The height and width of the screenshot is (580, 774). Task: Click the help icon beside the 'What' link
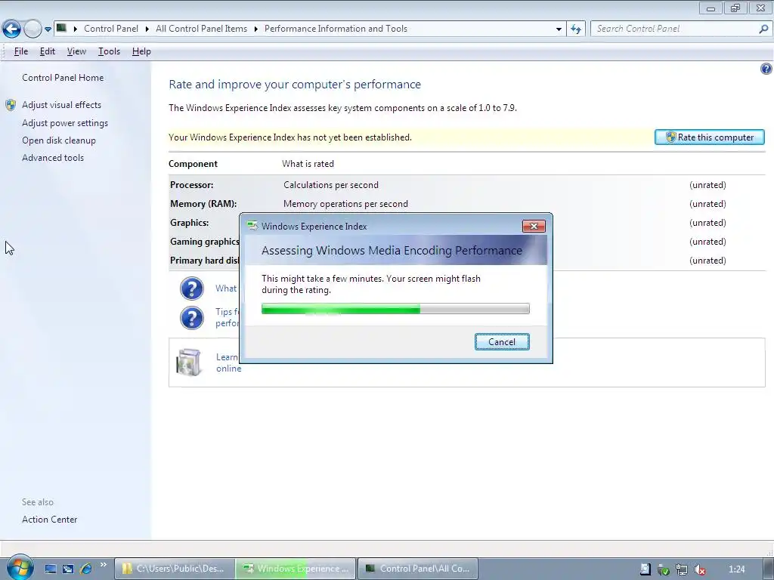coord(191,288)
